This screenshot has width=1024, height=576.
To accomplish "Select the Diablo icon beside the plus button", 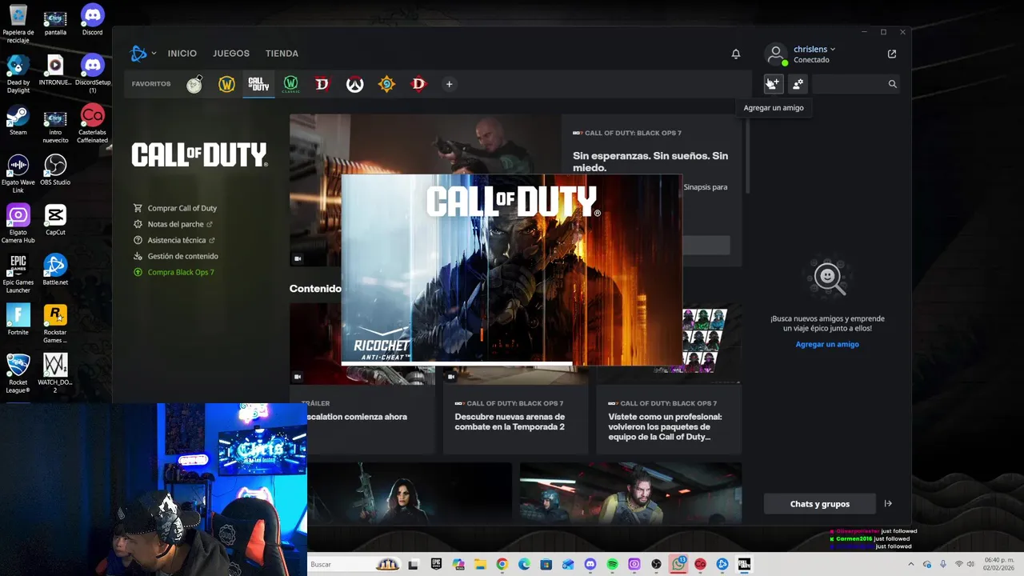I will coord(418,84).
